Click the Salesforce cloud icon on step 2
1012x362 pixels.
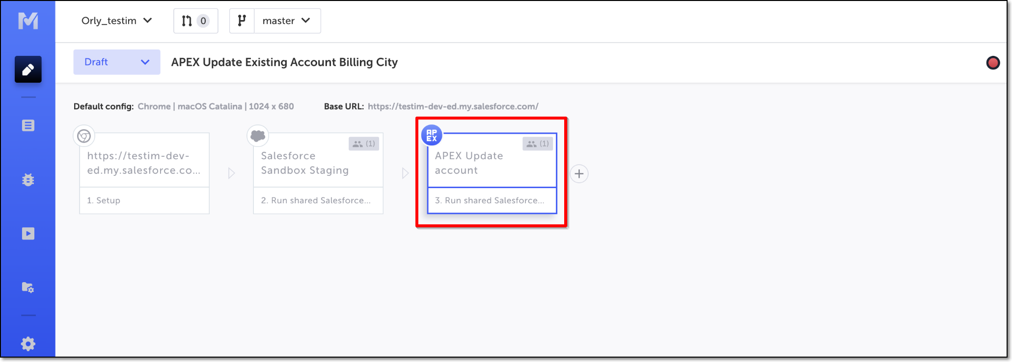click(258, 136)
